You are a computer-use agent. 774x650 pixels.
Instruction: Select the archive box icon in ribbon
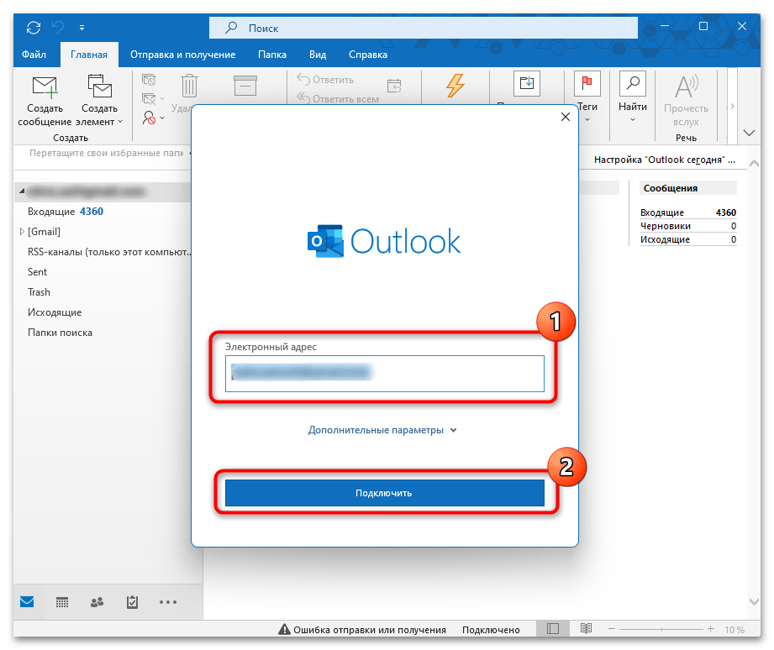528,83
